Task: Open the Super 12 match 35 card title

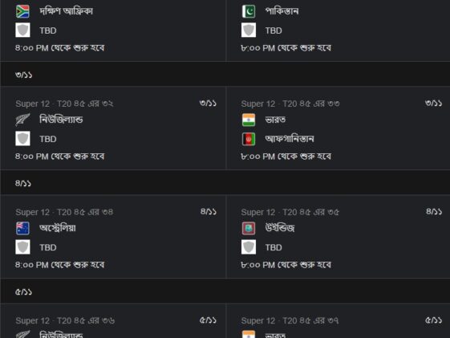Action: [290, 212]
